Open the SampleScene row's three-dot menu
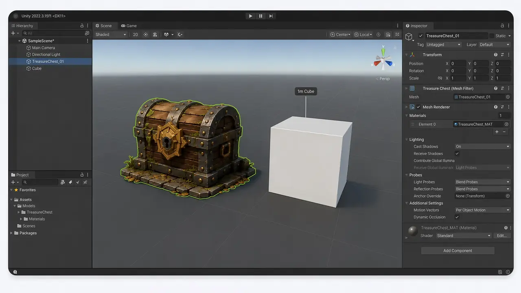Image resolution: width=521 pixels, height=293 pixels. [88, 41]
